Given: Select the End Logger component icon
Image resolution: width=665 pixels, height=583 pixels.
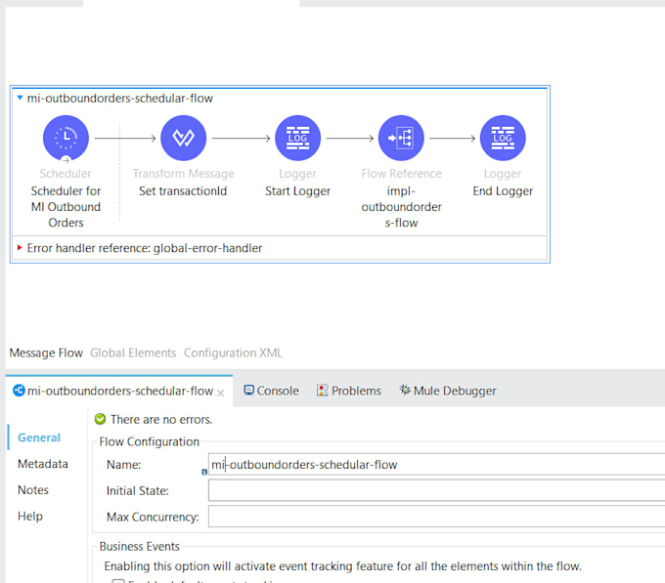Looking at the screenshot, I should [503, 138].
